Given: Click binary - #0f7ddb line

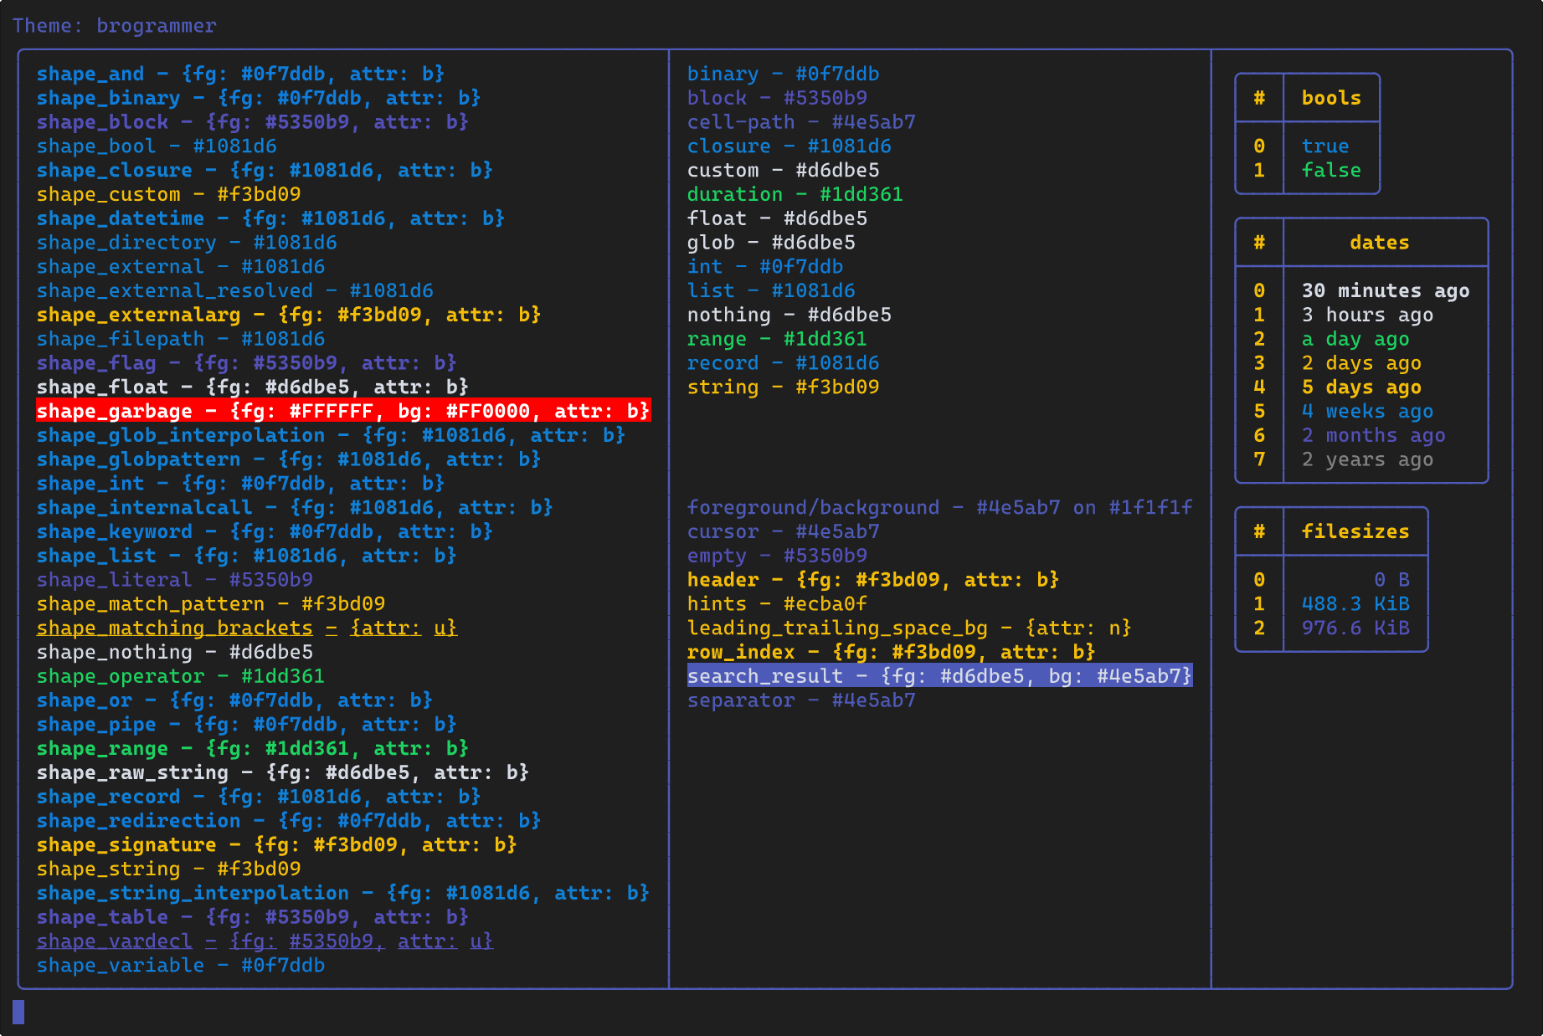Looking at the screenshot, I should pyautogui.click(x=783, y=74).
